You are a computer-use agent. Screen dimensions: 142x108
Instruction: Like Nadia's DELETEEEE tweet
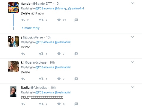tap(59, 104)
